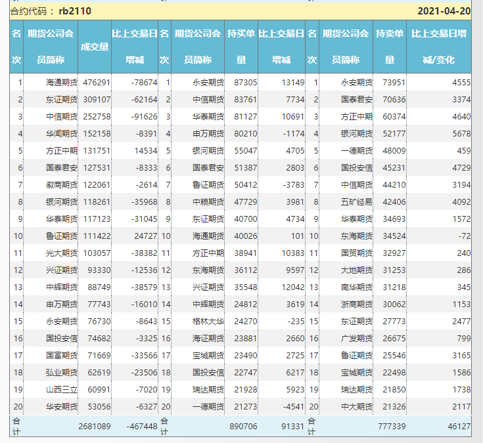Click contract code rb2110

[75, 11]
